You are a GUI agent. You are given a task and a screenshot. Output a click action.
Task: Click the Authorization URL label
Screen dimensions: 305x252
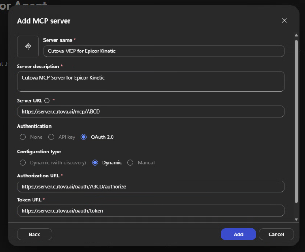(38, 176)
